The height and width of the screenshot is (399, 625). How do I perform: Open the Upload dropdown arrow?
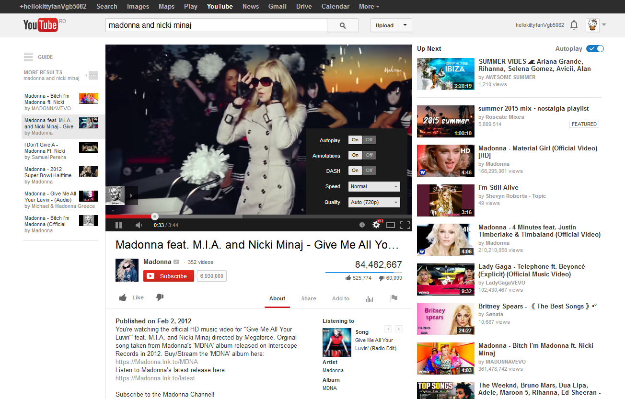click(405, 25)
